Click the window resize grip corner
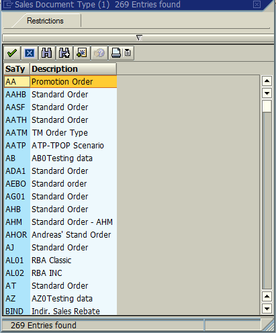 [x=269, y=326]
